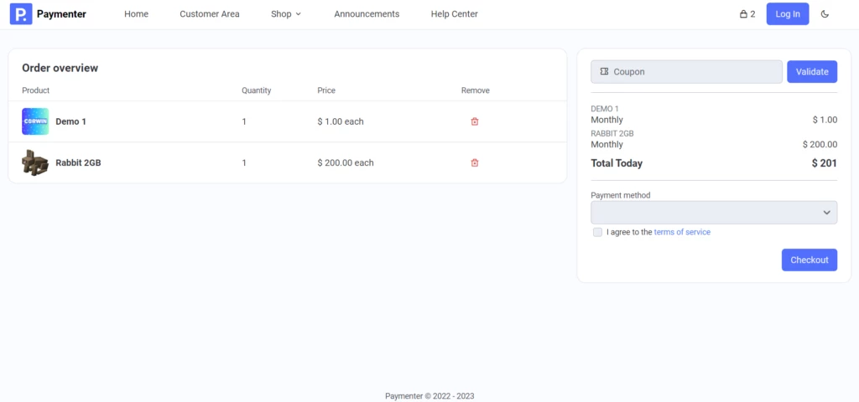
Task: Open the terms of service link
Action: pos(682,232)
